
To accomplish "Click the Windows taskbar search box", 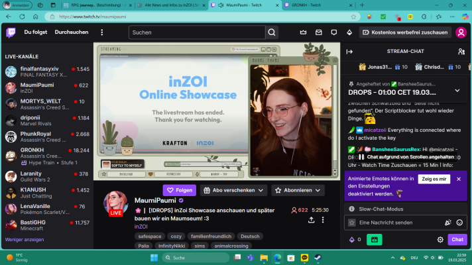I will pos(196,258).
